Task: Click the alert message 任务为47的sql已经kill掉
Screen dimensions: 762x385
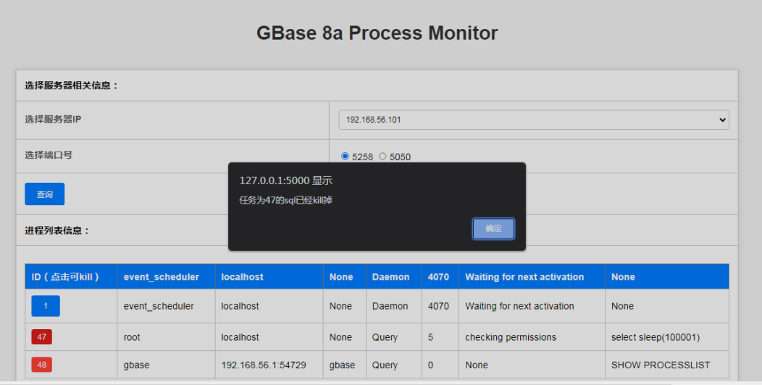Action: pyautogui.click(x=285, y=200)
